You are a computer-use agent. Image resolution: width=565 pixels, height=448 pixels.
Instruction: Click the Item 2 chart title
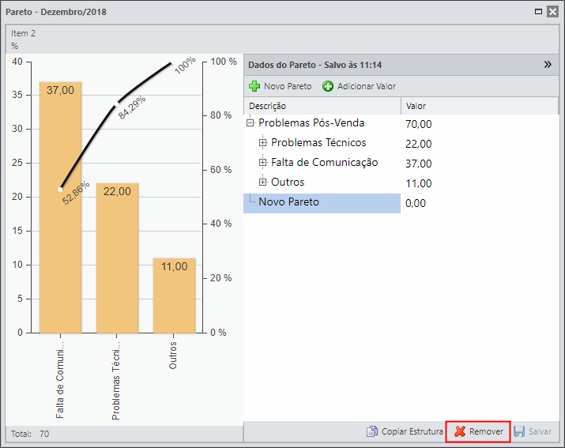(x=23, y=33)
